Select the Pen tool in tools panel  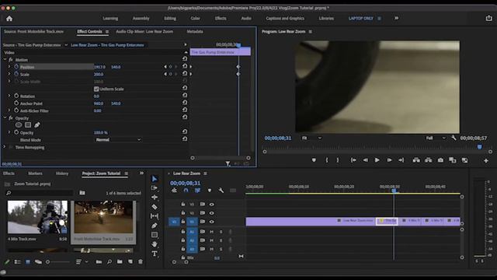155,226
